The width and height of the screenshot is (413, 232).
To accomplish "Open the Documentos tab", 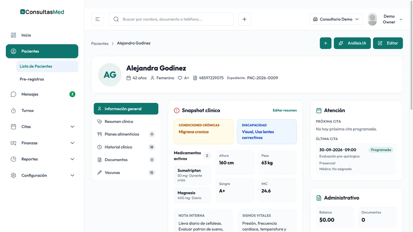I will (x=126, y=160).
